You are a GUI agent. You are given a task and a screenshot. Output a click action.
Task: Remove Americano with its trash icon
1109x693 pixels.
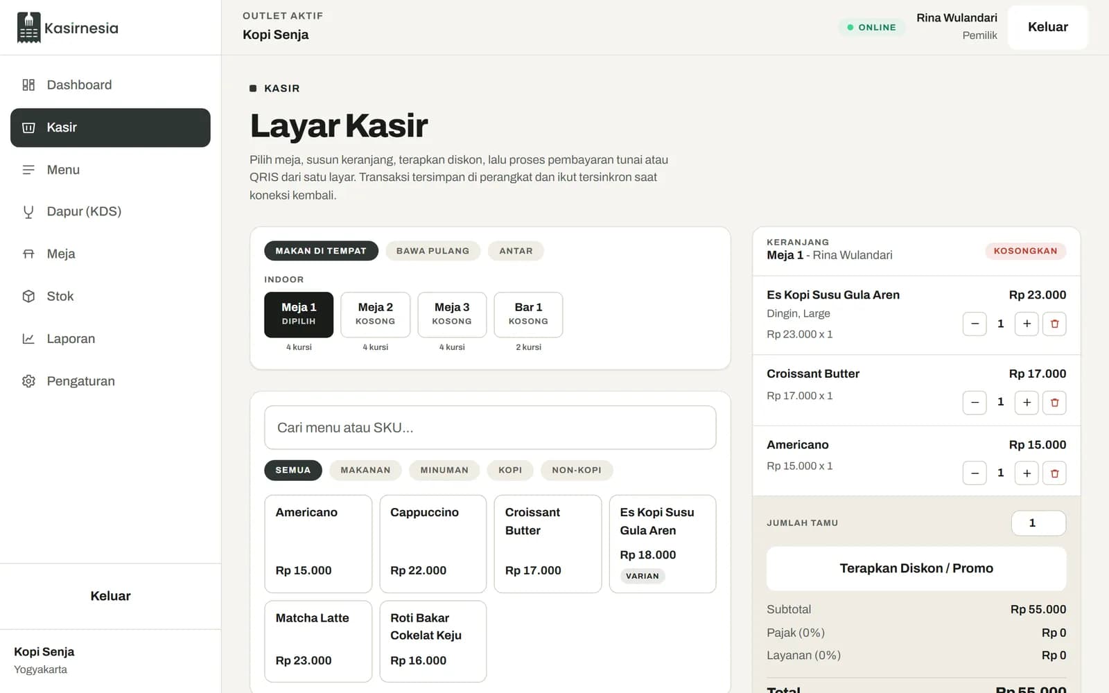click(1054, 473)
